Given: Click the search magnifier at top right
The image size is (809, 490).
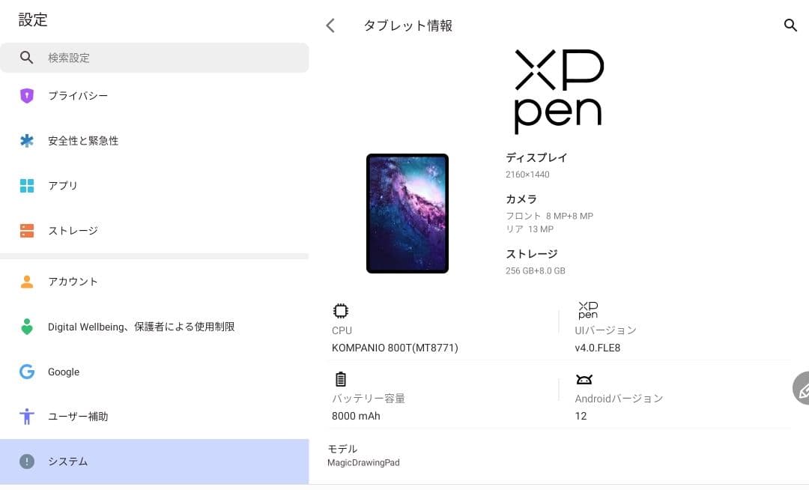Looking at the screenshot, I should (791, 25).
